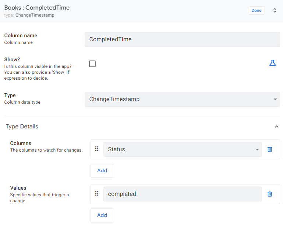Click the Books : CompletedTime header title
The image size is (283, 228).
[37, 7]
